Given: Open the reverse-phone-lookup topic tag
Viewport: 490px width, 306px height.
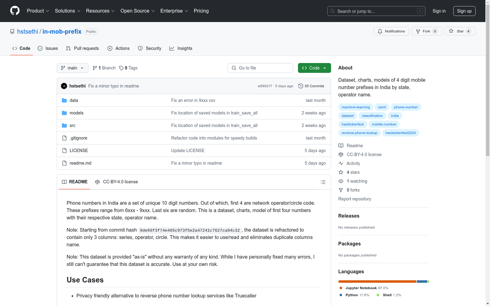Looking at the screenshot, I should 360,133.
